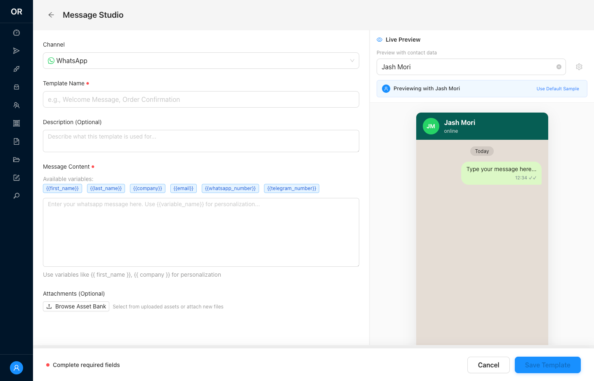Insert the {{first_name}} variable chip

[62, 188]
